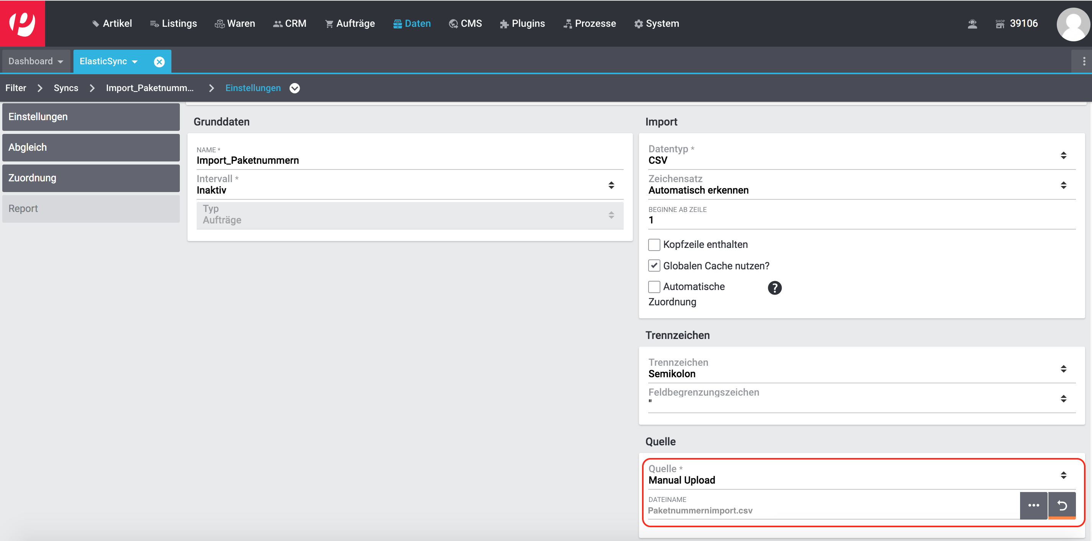The image size is (1092, 541).
Task: Click the help question mark icon
Action: tap(774, 288)
